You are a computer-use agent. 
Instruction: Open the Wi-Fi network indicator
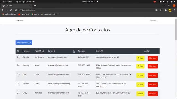pyautogui.click(x=160, y=2)
